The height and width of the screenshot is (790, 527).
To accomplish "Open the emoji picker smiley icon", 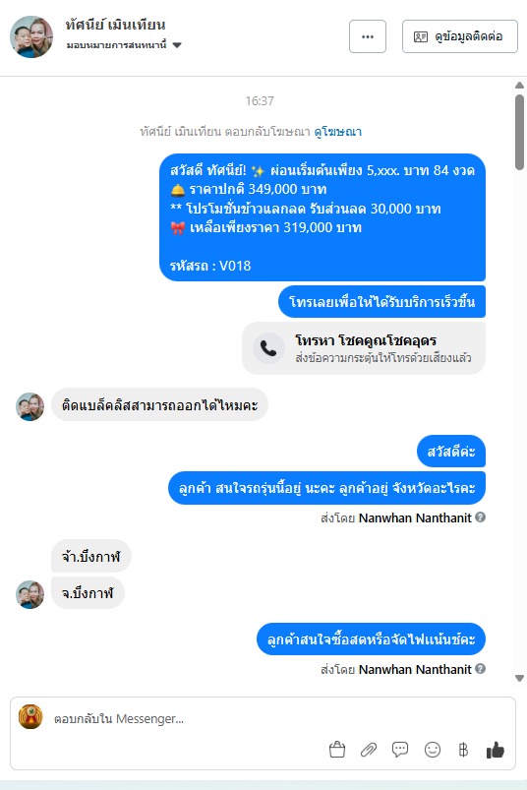I will coord(433,750).
